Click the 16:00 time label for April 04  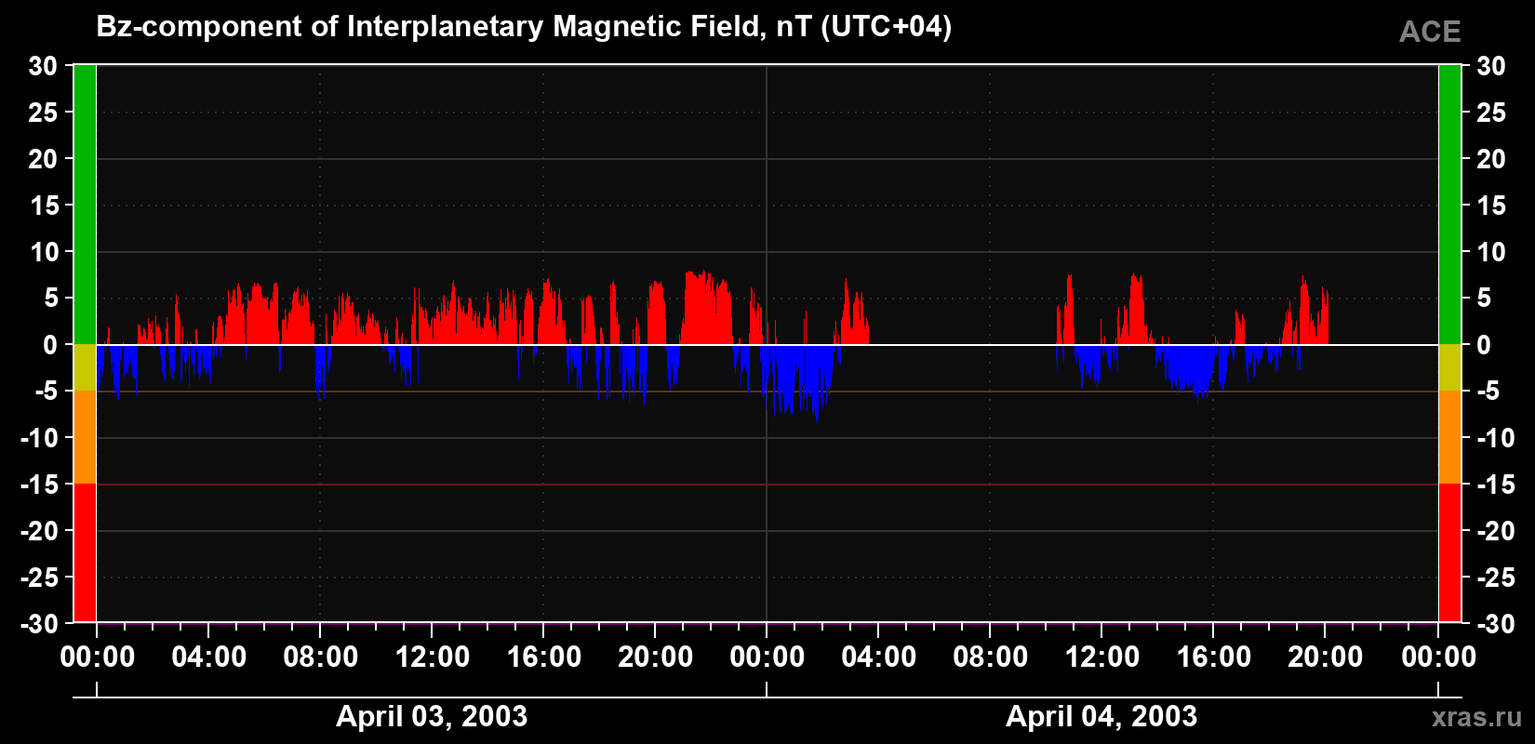(x=1213, y=658)
